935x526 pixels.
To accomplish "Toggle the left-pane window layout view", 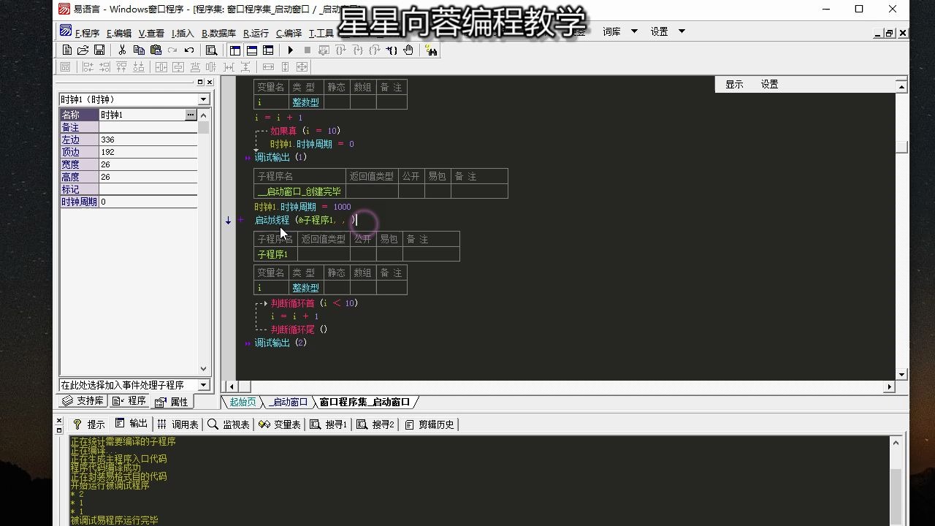I will 234,50.
